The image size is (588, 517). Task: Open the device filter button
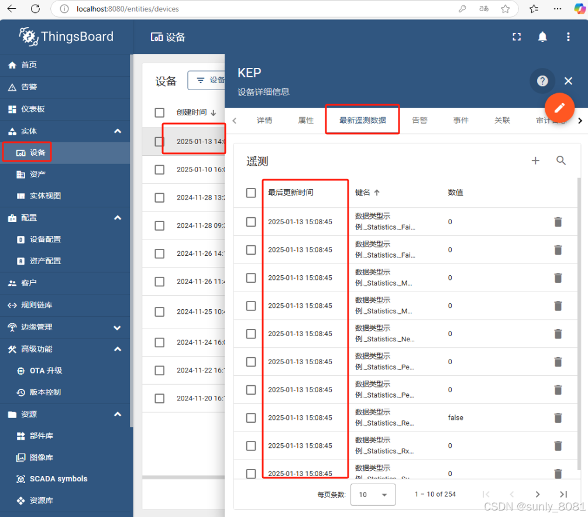207,80
